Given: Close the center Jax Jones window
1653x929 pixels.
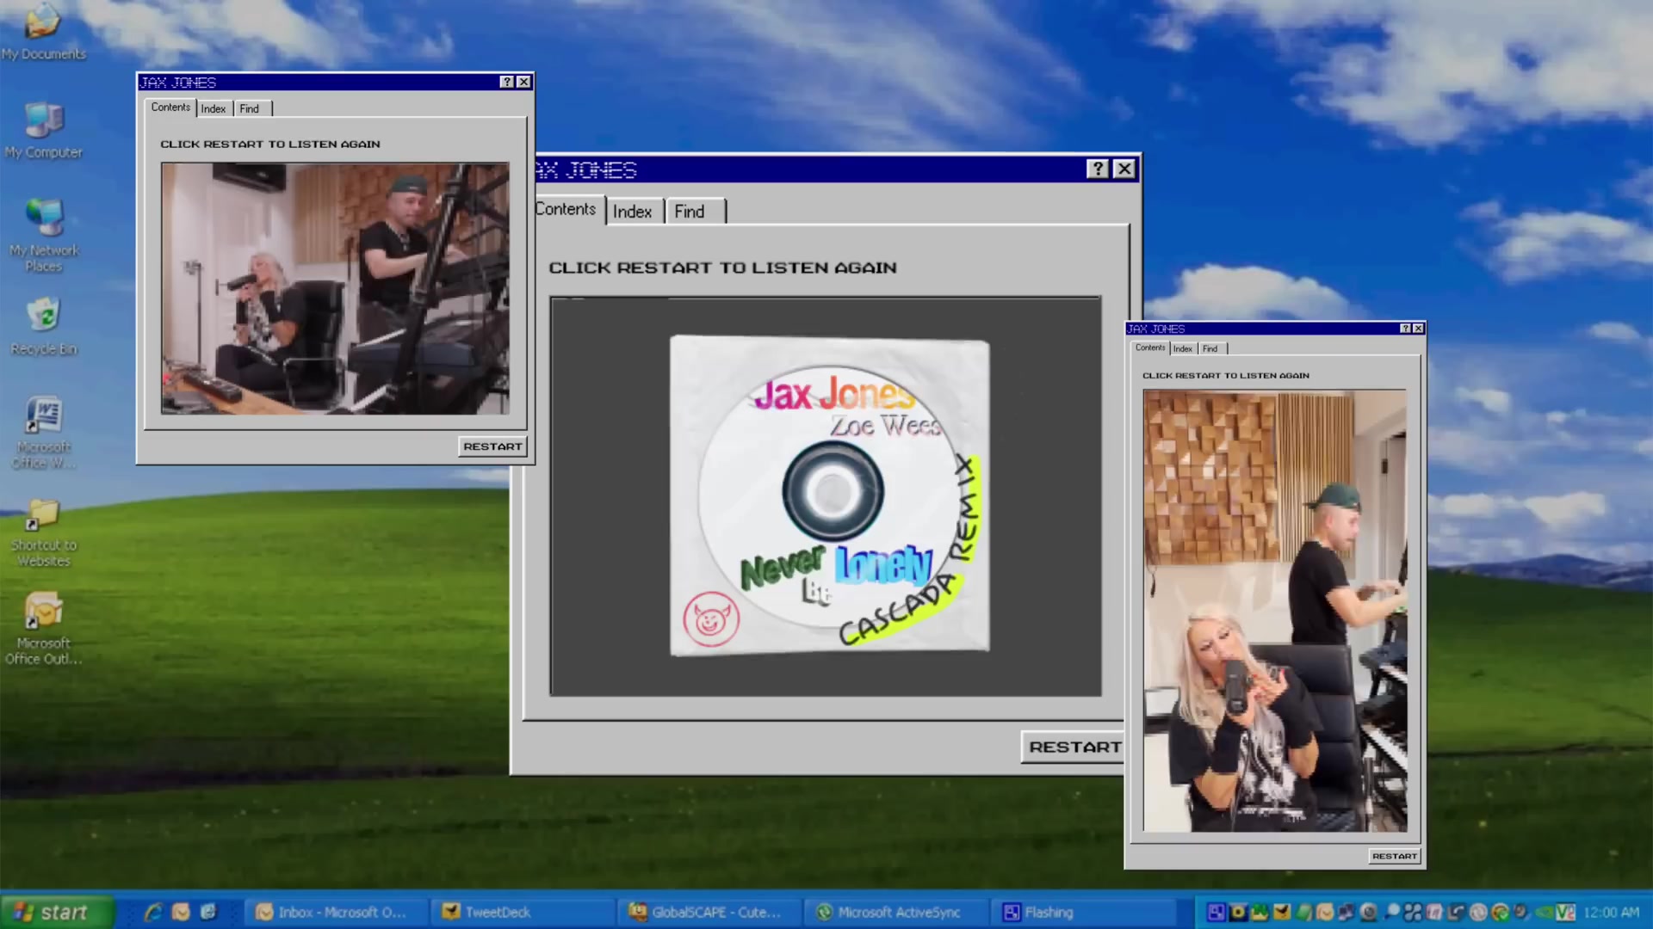Looking at the screenshot, I should (x=1124, y=169).
